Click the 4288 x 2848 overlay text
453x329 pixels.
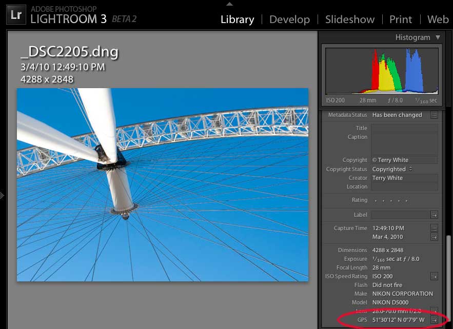(47, 79)
